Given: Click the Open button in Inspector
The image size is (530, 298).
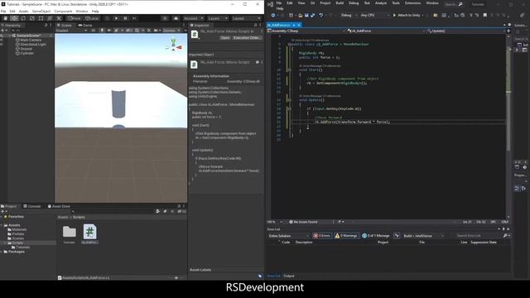Looking at the screenshot, I should [225, 38].
